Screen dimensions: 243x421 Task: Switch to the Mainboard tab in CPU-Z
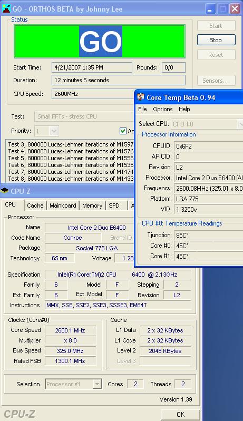click(63, 205)
